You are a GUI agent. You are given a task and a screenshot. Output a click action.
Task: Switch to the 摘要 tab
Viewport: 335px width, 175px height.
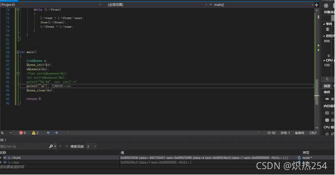(327, 86)
